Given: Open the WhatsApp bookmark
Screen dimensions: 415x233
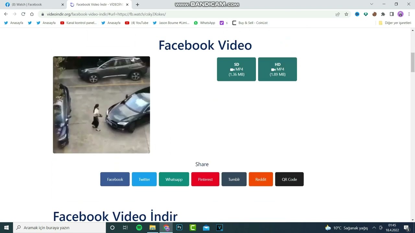Looking at the screenshot, I should (x=204, y=23).
